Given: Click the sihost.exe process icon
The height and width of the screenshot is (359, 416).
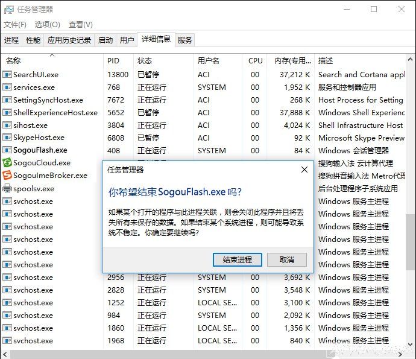Looking at the screenshot, I should pyautogui.click(x=7, y=125).
